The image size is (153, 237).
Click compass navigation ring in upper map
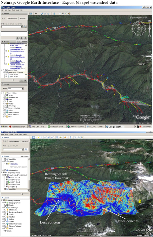click(x=139, y=28)
